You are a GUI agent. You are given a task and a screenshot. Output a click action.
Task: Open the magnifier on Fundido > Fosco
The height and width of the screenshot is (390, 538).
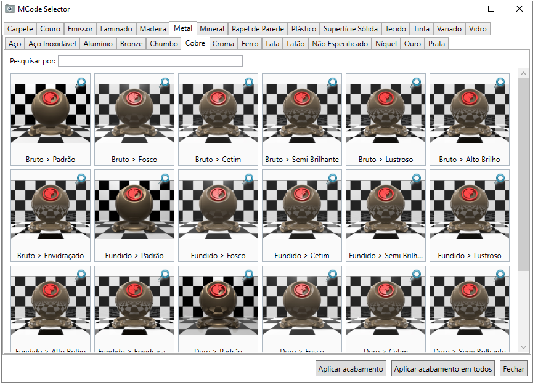pyautogui.click(x=248, y=179)
